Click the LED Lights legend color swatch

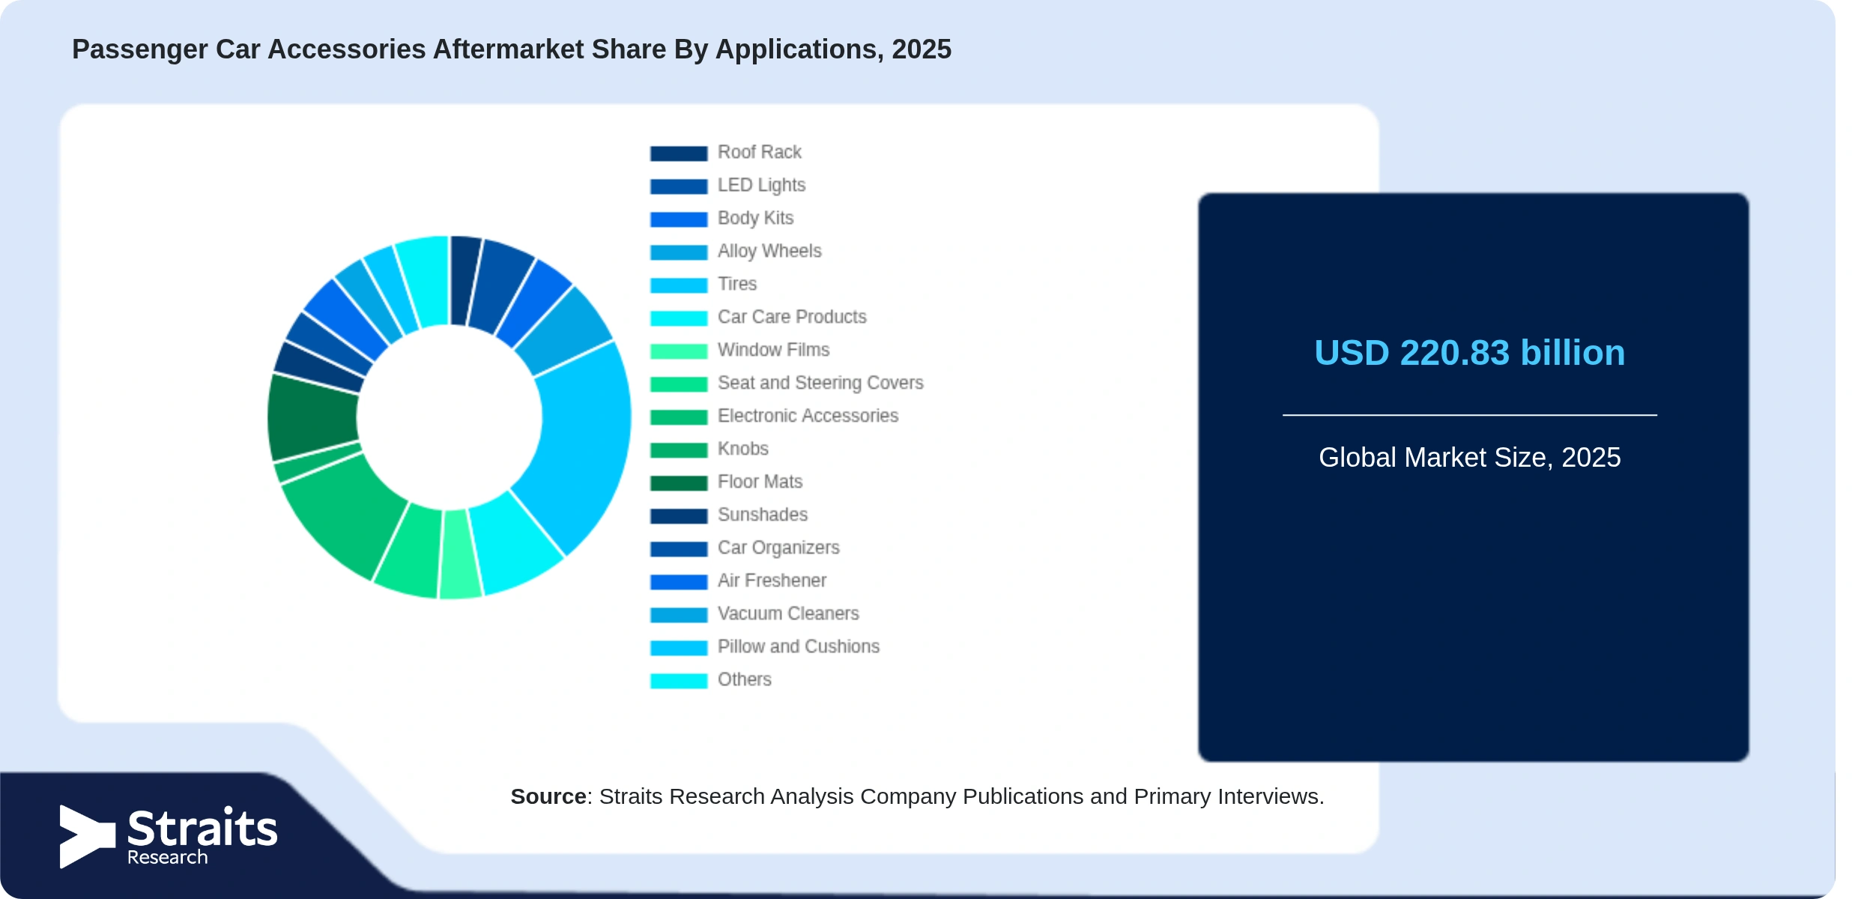point(679,187)
